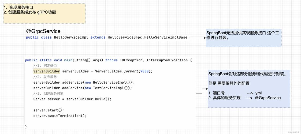The height and width of the screenshot is (134, 301).
Task: Select the 'ServerBuilder.forPort(9000)' code line
Action: click(x=93, y=71)
